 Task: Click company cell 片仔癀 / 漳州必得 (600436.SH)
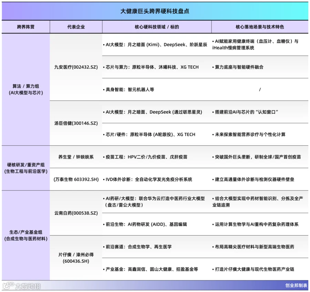click(x=76, y=258)
